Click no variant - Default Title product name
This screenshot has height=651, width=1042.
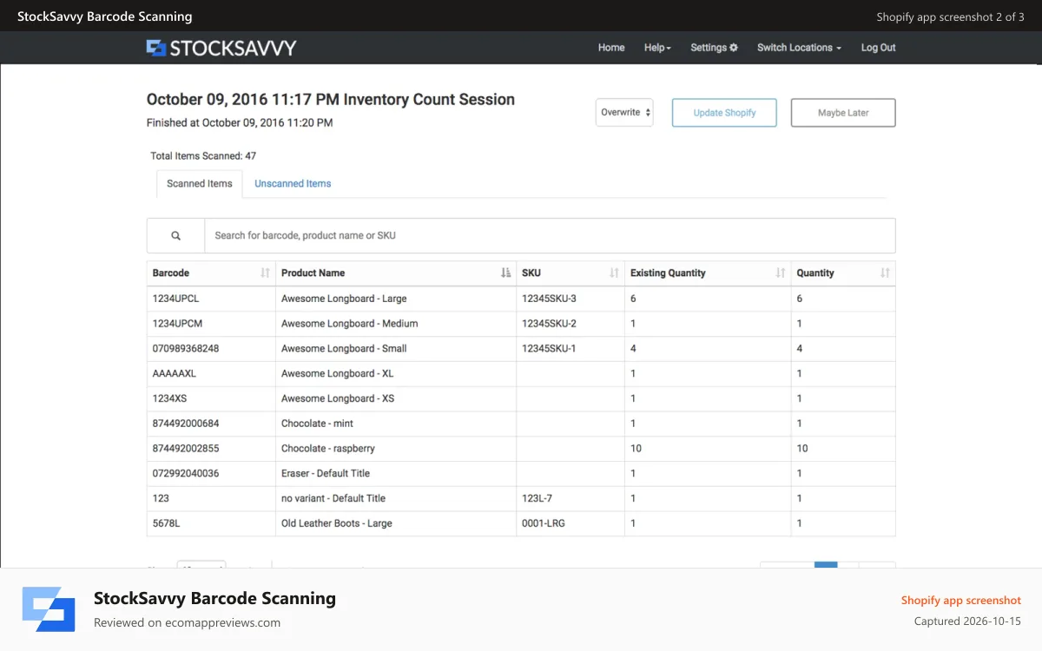333,499
